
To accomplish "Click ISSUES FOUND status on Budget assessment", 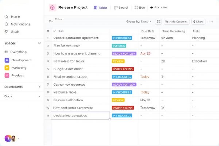I will click(123, 69).
